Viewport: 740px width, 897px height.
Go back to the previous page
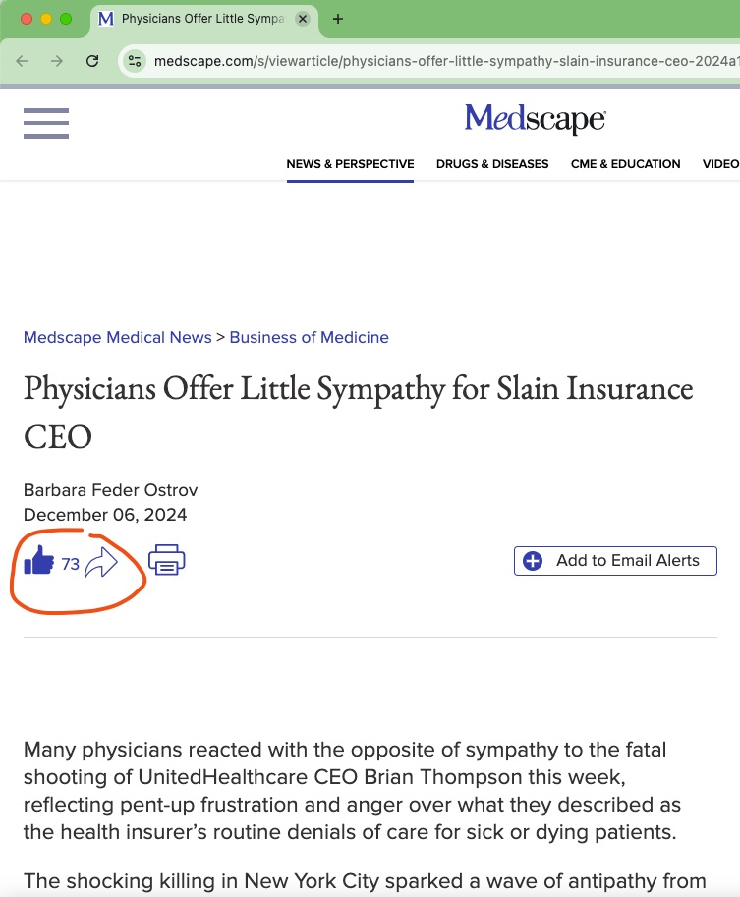[22, 61]
